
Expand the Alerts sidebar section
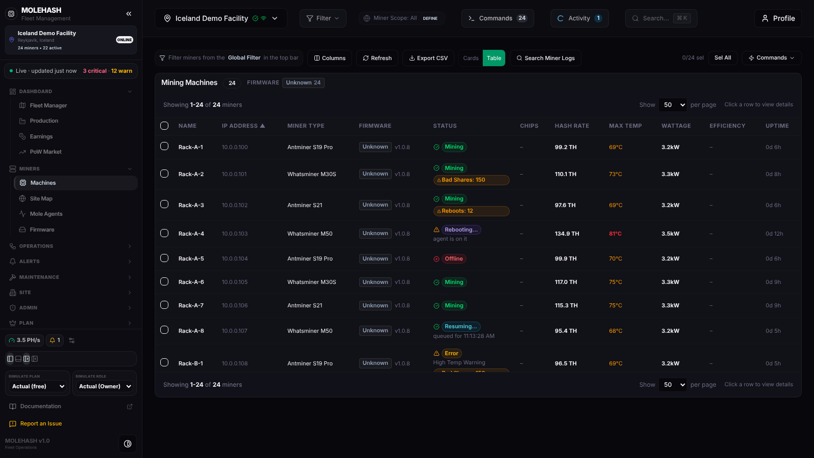coord(71,262)
